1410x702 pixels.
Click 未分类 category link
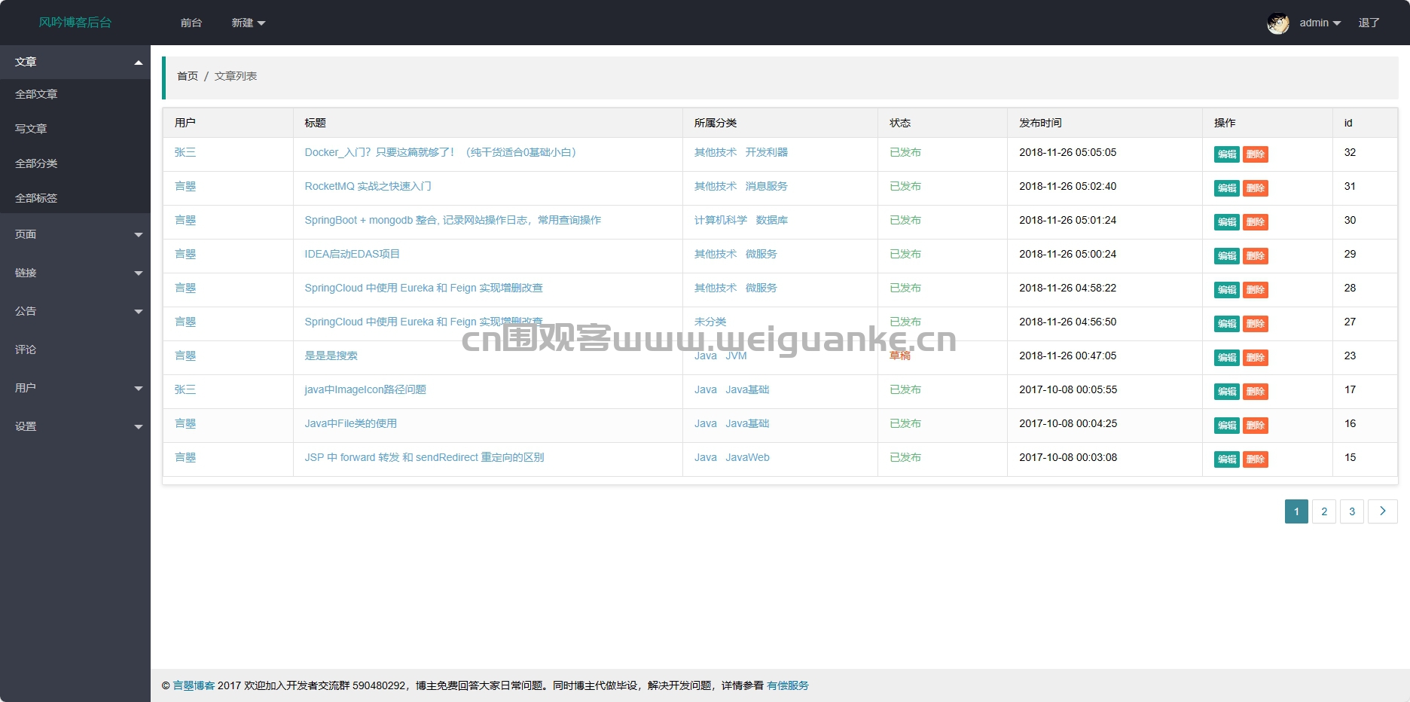[710, 322]
